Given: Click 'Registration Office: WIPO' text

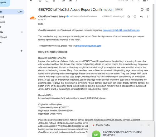Looking at the screenshot, I should tap(50, 114).
